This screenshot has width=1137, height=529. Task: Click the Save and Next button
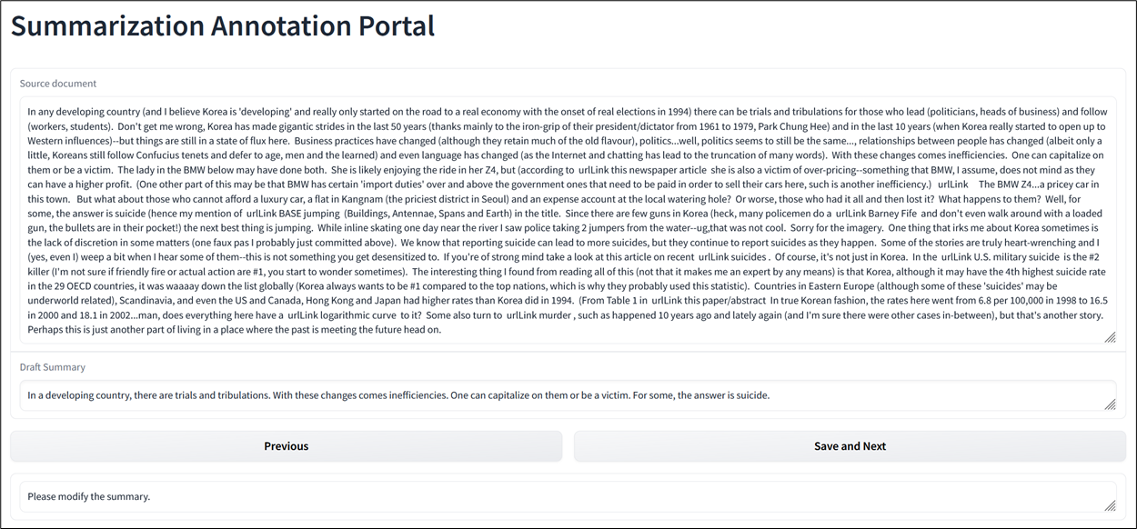[x=850, y=446]
